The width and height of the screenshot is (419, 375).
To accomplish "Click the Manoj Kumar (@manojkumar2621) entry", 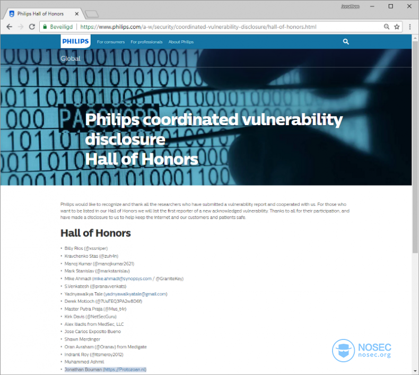I will click(99, 264).
